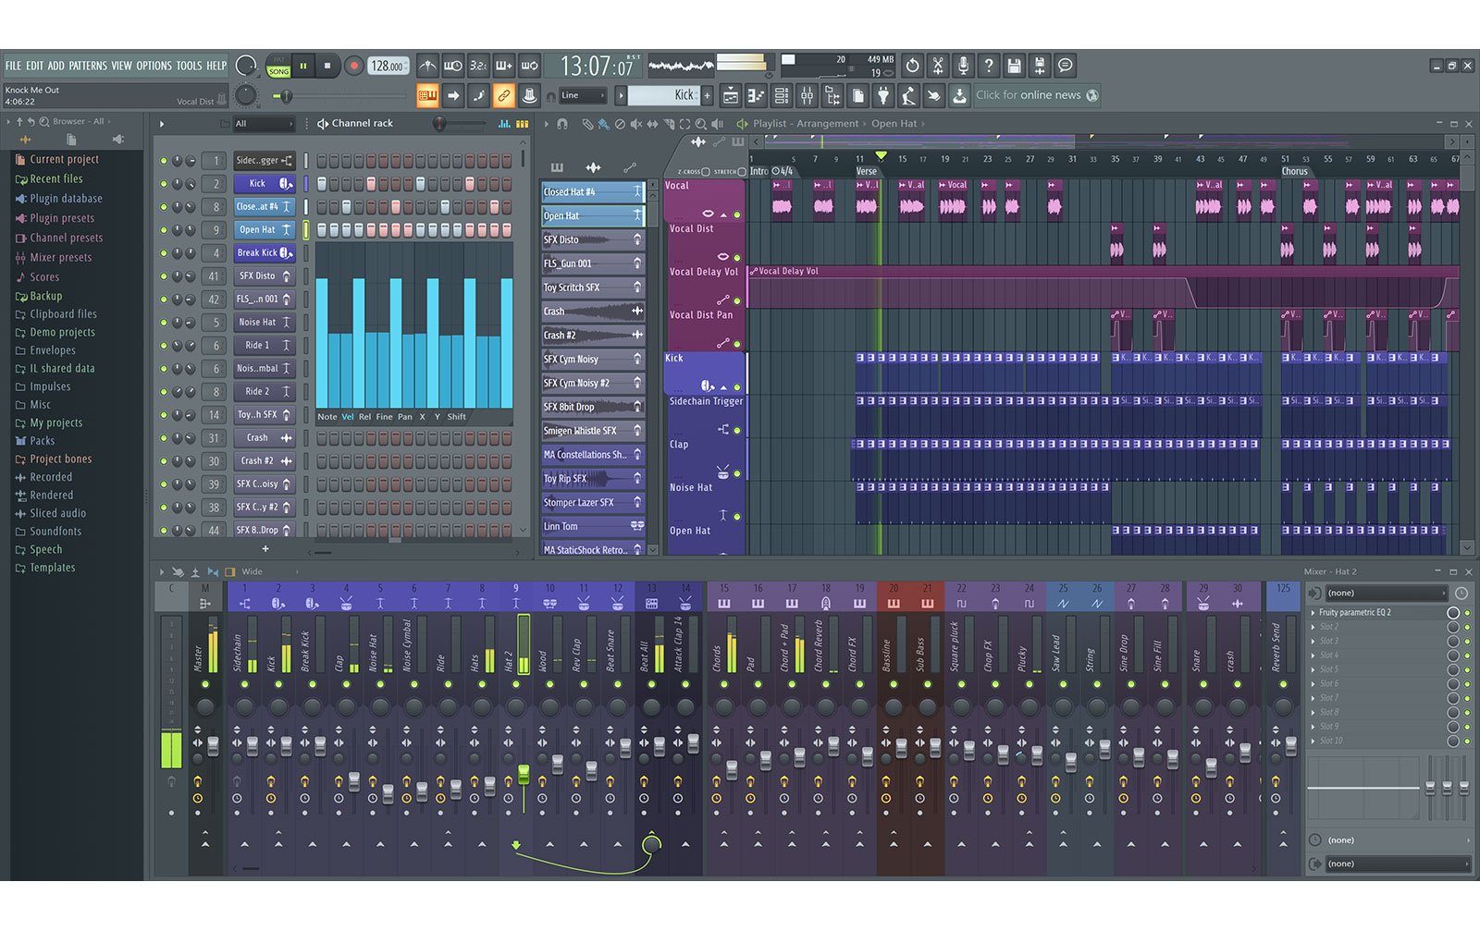This screenshot has height=931, width=1480.
Task: Select the playlist paint brush tool
Action: [x=603, y=124]
